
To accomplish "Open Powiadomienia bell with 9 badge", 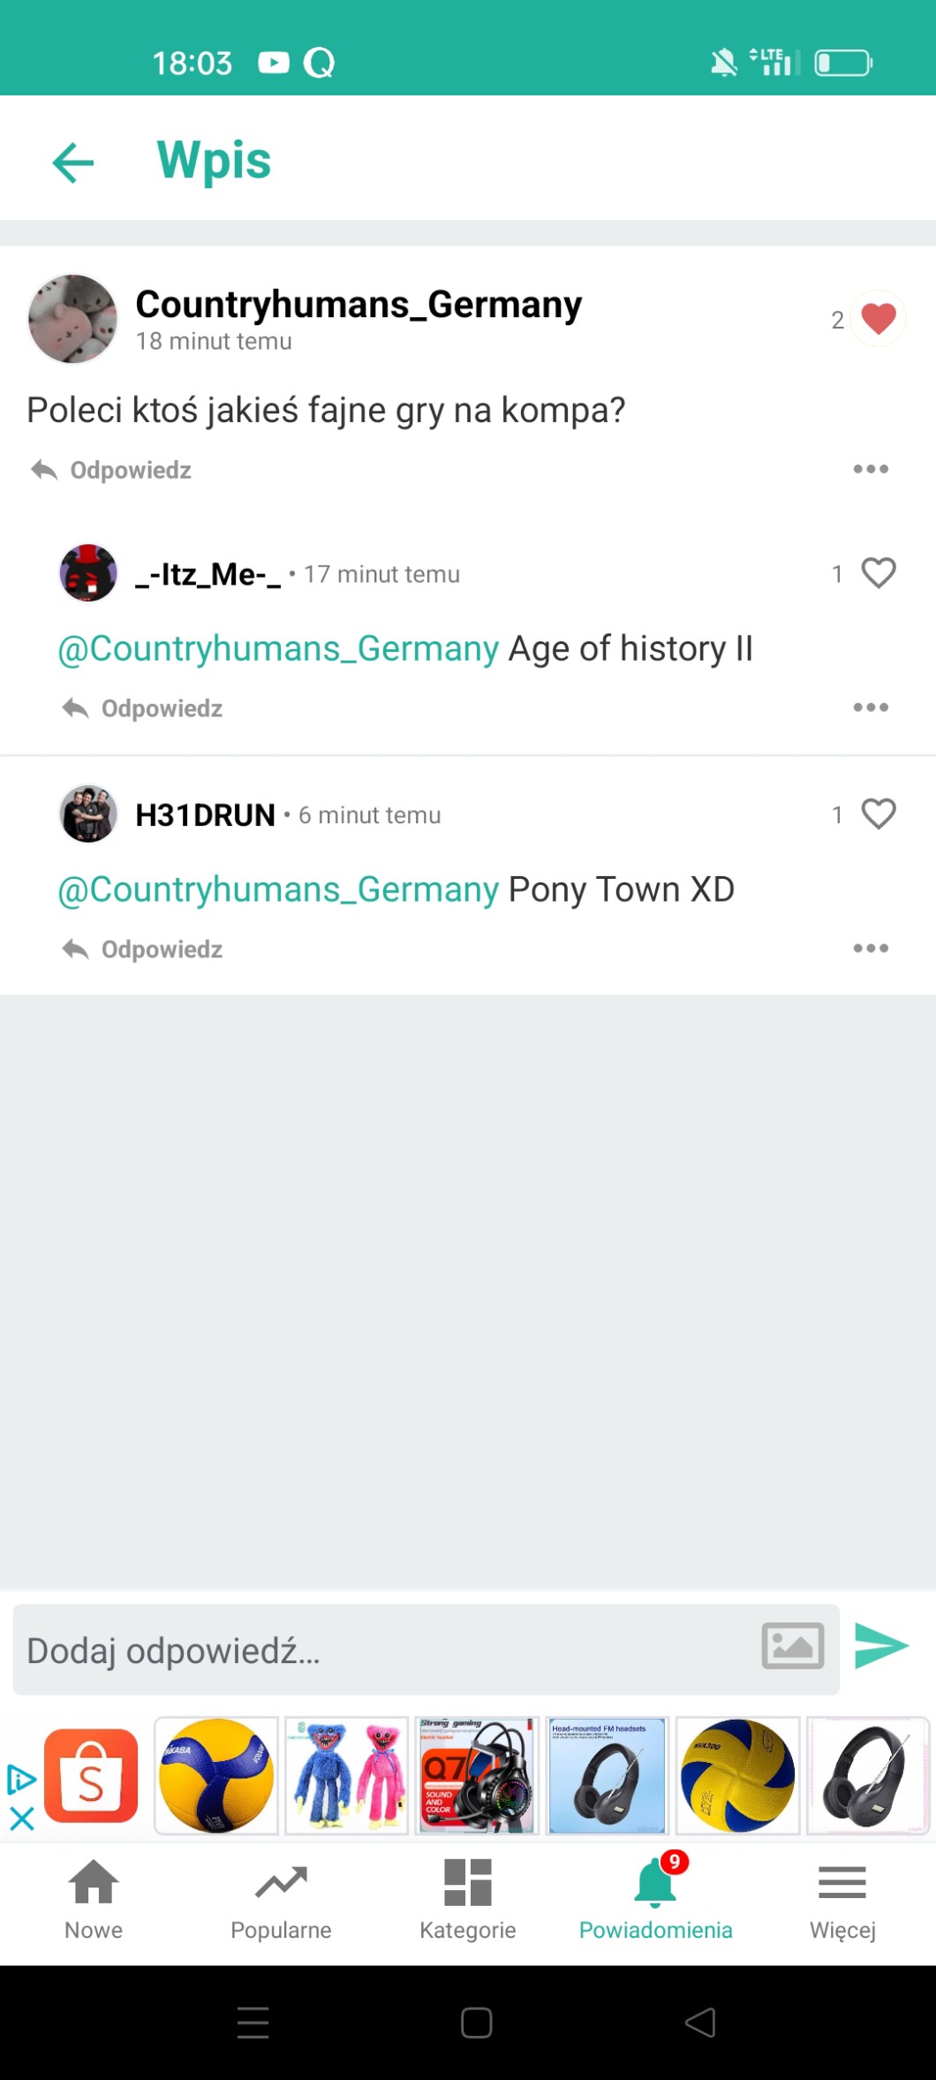I will [x=655, y=1896].
